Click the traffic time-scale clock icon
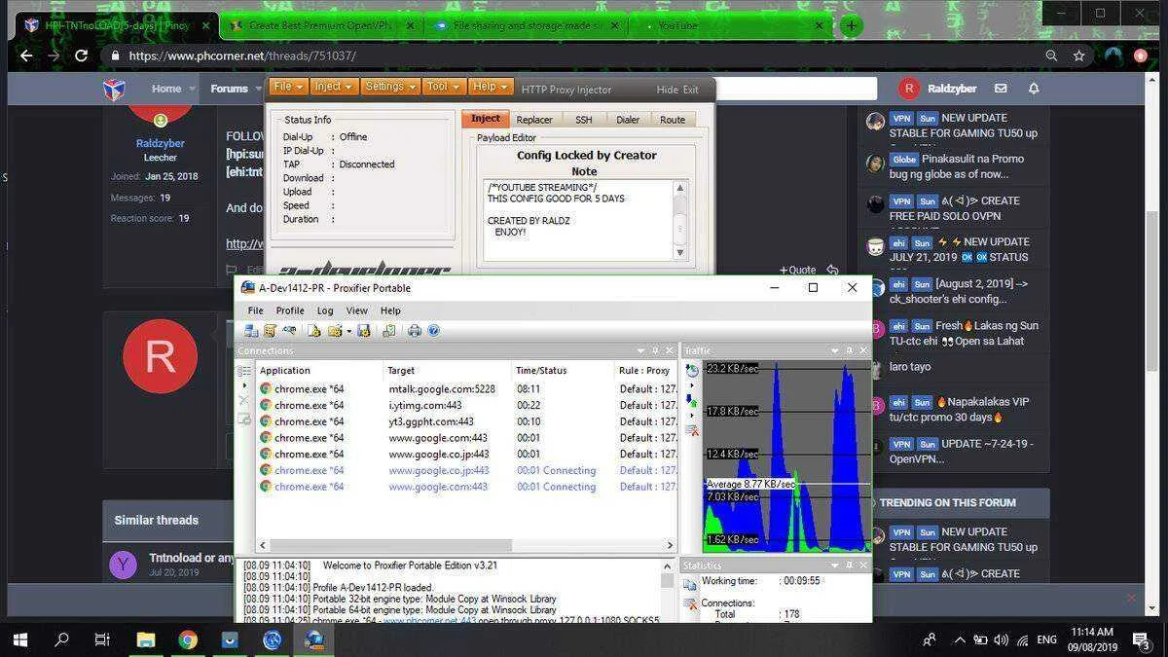This screenshot has height=657, width=1168. coord(692,371)
